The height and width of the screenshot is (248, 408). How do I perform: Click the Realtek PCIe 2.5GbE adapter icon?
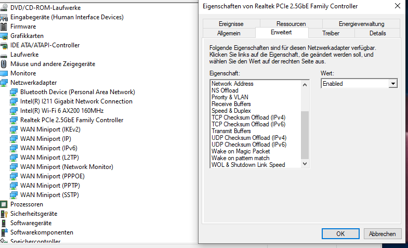tap(14, 120)
